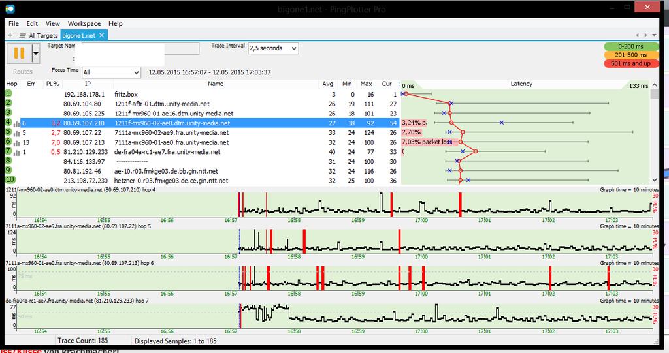Open the View menu
The width and height of the screenshot is (669, 353).
pyautogui.click(x=52, y=23)
